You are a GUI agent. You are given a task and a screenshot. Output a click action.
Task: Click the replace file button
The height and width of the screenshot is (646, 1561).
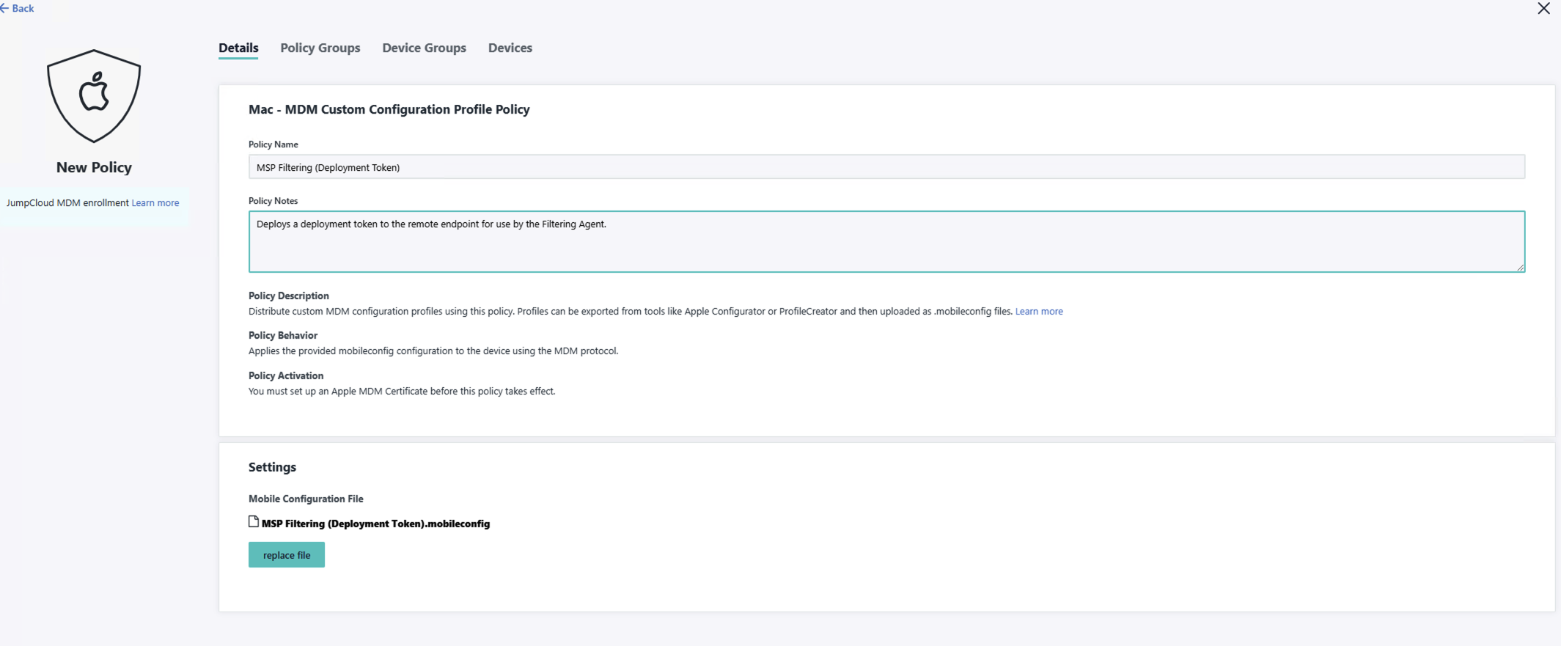point(287,555)
